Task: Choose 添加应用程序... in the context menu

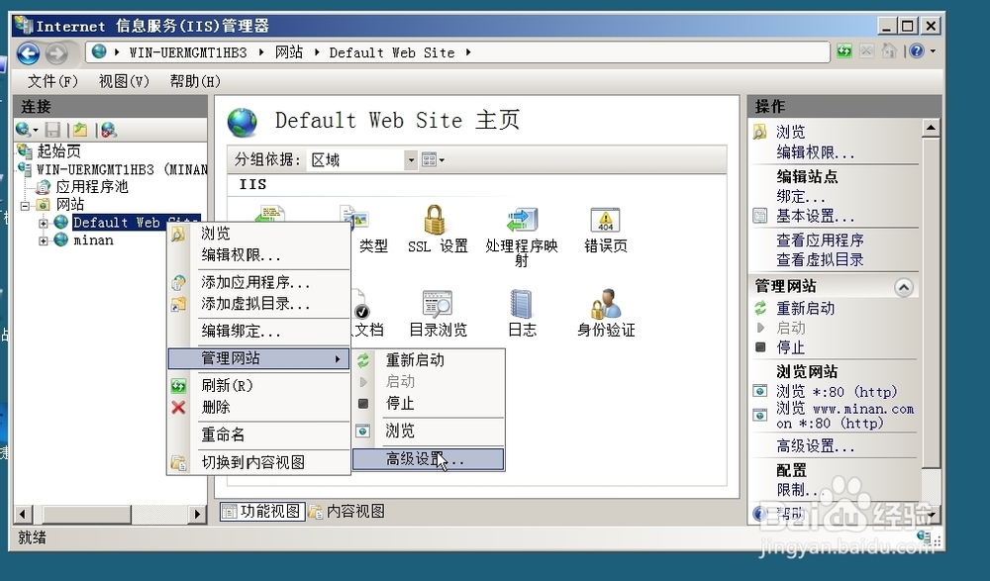Action: tap(258, 282)
